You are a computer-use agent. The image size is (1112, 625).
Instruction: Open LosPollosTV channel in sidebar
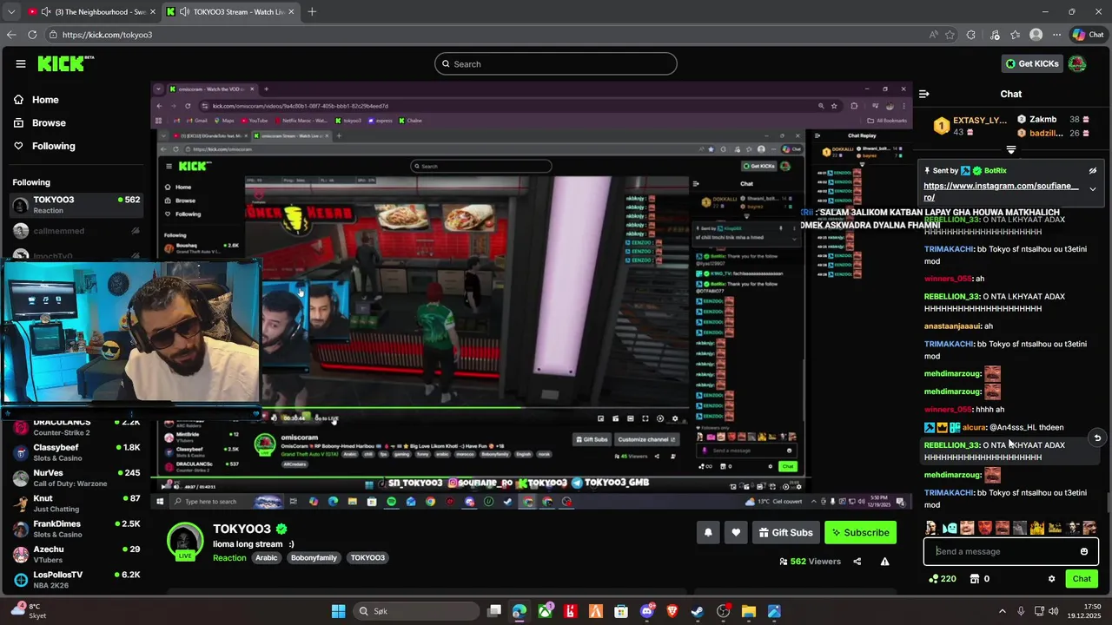point(76,579)
